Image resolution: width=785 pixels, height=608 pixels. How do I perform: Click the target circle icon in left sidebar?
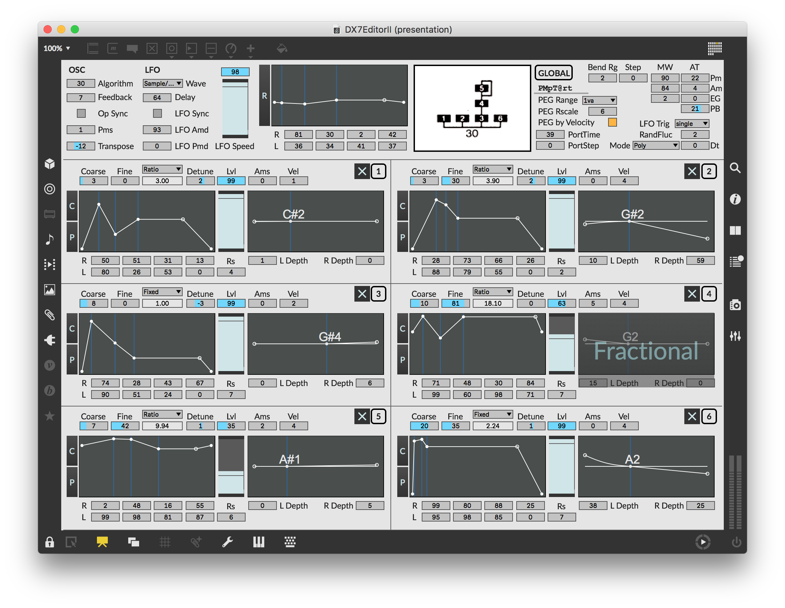(50, 189)
